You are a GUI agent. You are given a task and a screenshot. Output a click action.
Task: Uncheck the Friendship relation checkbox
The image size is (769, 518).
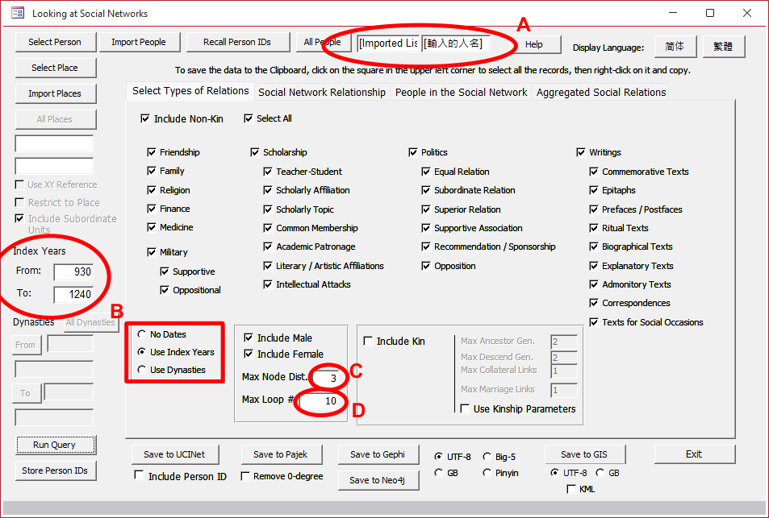coord(152,152)
